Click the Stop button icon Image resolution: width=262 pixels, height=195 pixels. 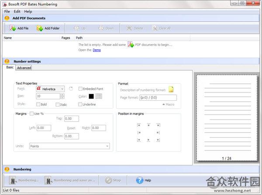click(x=108, y=180)
